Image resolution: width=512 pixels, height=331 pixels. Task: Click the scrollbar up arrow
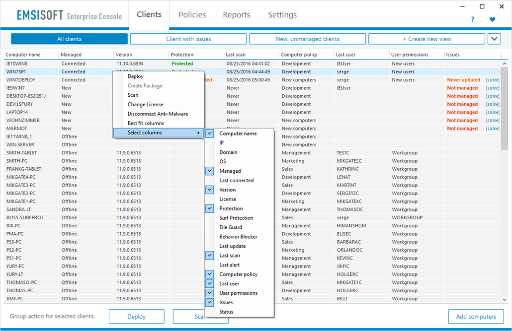pyautogui.click(x=505, y=64)
